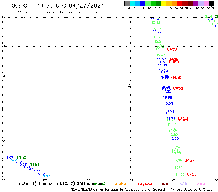
Task: Click the "s3b" satellite legend label
Action: pos(183,183)
